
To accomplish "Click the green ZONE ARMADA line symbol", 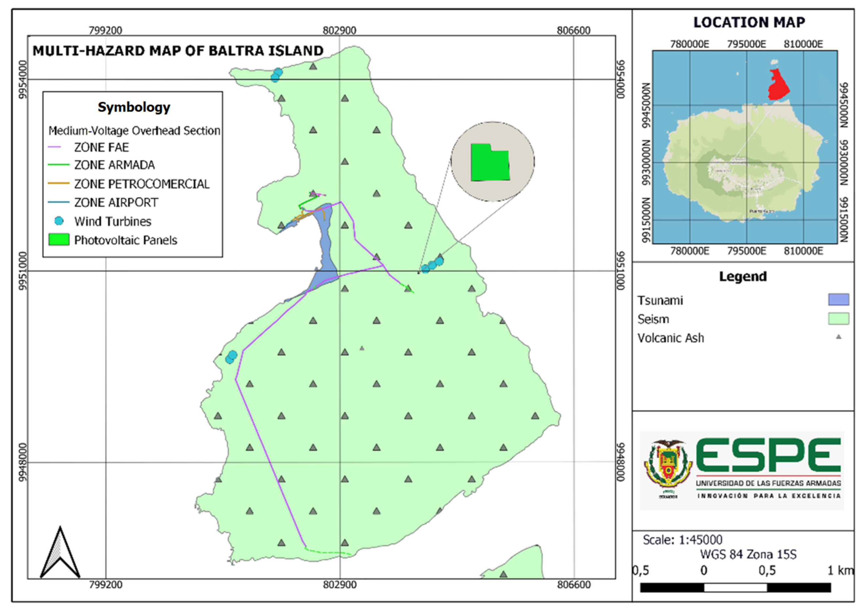I will [x=58, y=165].
